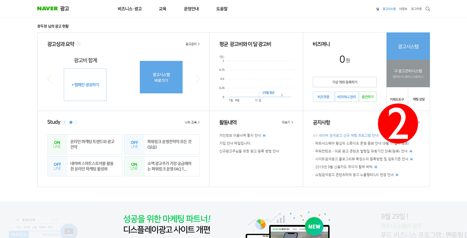This screenshot has height=238, width=467.
Task: Open 내정보 in header
Action: (403, 9)
